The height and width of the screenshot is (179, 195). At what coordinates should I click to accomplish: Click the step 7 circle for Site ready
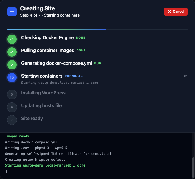[x=12, y=120]
